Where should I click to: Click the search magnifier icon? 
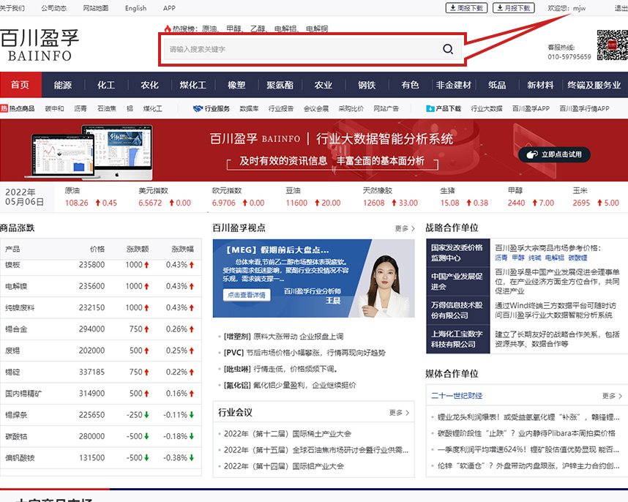[447, 50]
